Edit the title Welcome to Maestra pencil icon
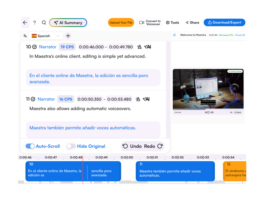This screenshot has height=198, width=265. 174,35
